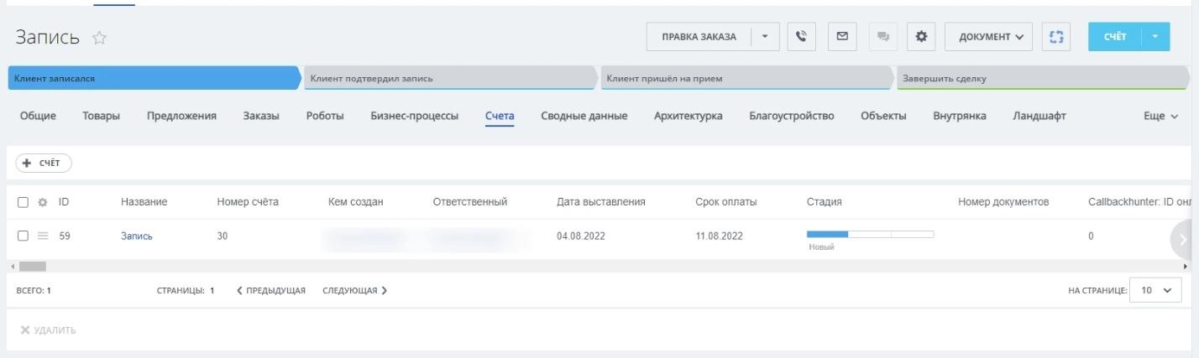Click the ПРЕДЫДУЩАЯ page link
This screenshot has height=358, width=1199.
(270, 291)
